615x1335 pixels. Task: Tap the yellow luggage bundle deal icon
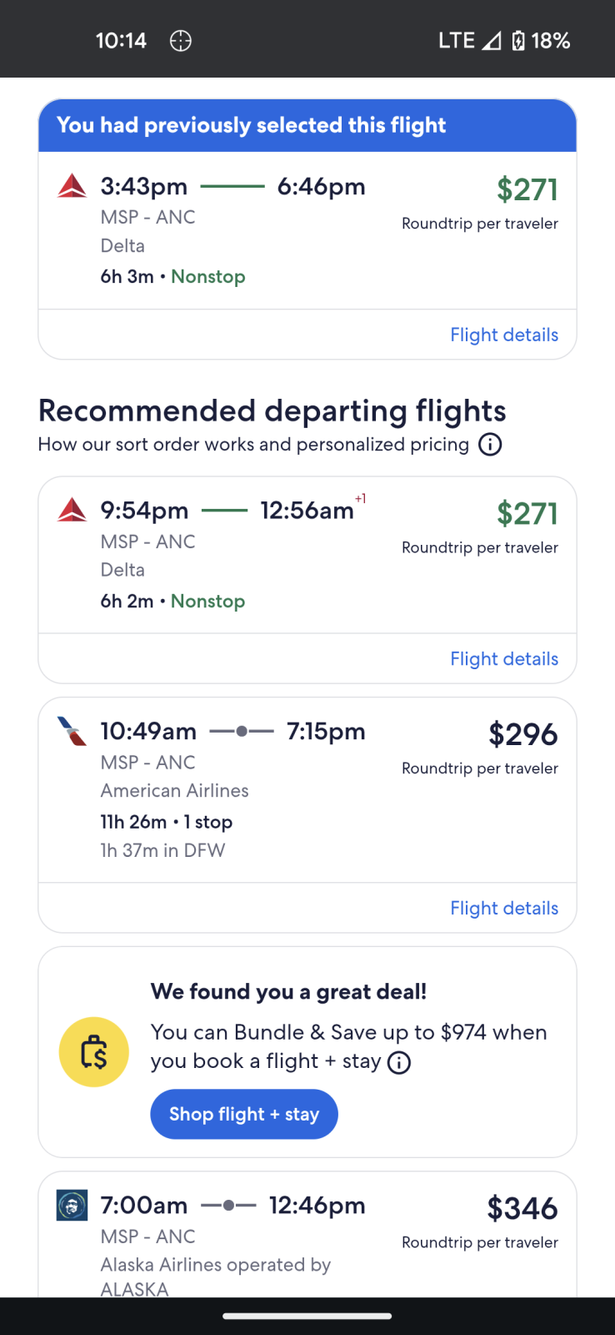coord(94,1052)
